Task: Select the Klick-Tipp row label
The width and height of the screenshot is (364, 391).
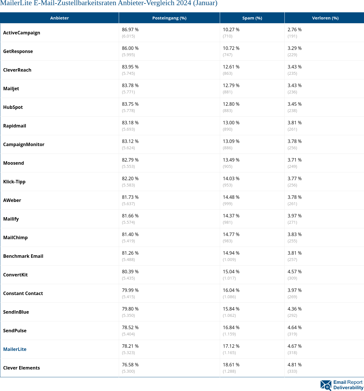Action: coord(14,182)
